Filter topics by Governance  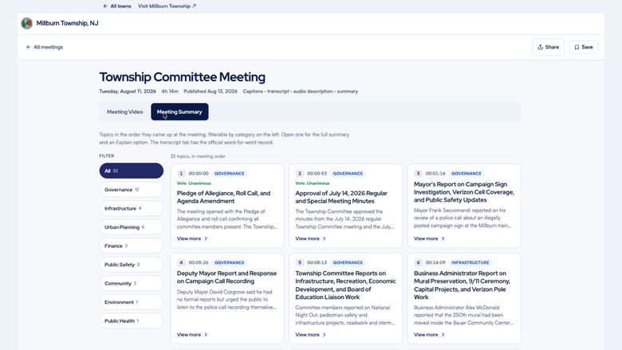click(x=132, y=190)
